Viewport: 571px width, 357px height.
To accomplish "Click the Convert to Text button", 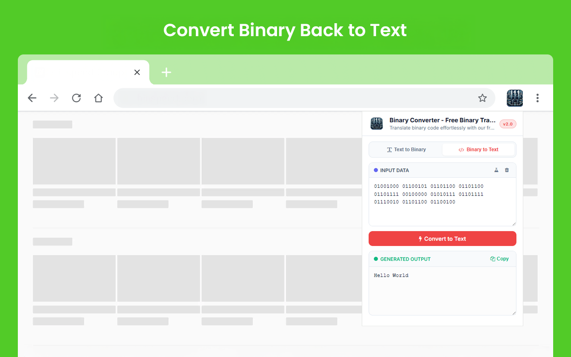I will [x=443, y=239].
